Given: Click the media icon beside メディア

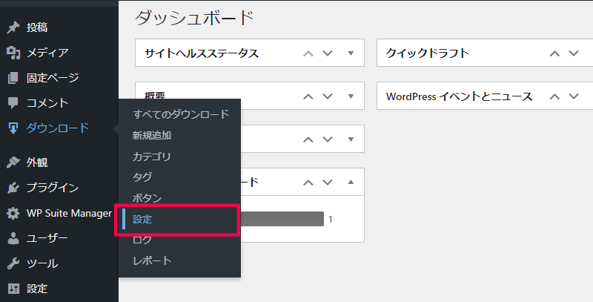Looking at the screenshot, I should 13,53.
